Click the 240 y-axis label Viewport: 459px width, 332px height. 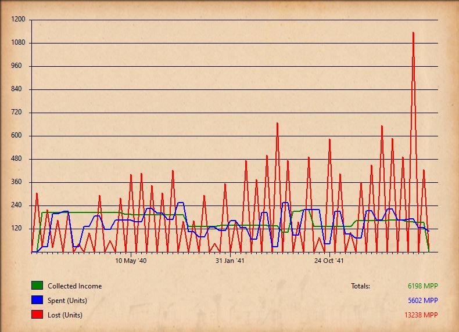[17, 205]
